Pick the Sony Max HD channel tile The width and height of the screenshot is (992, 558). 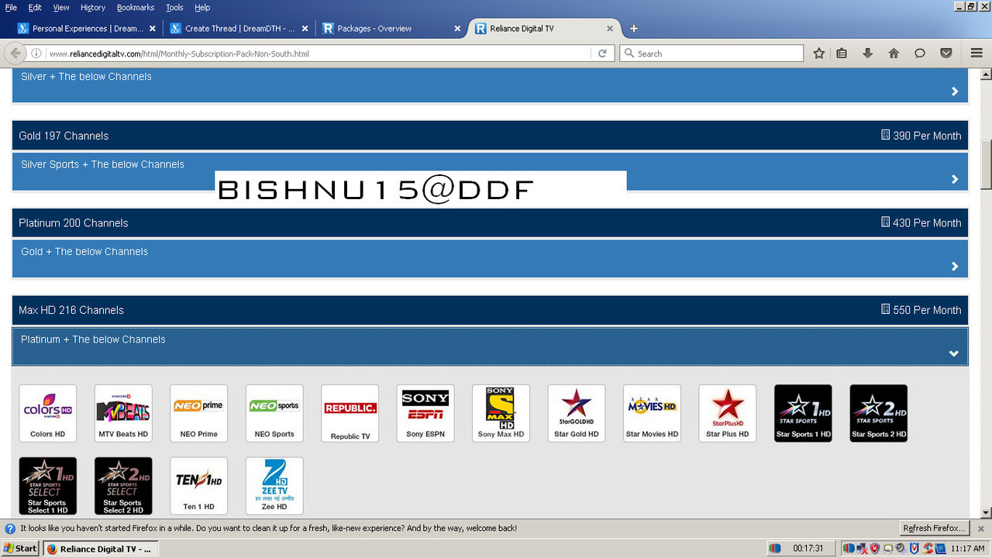[501, 413]
